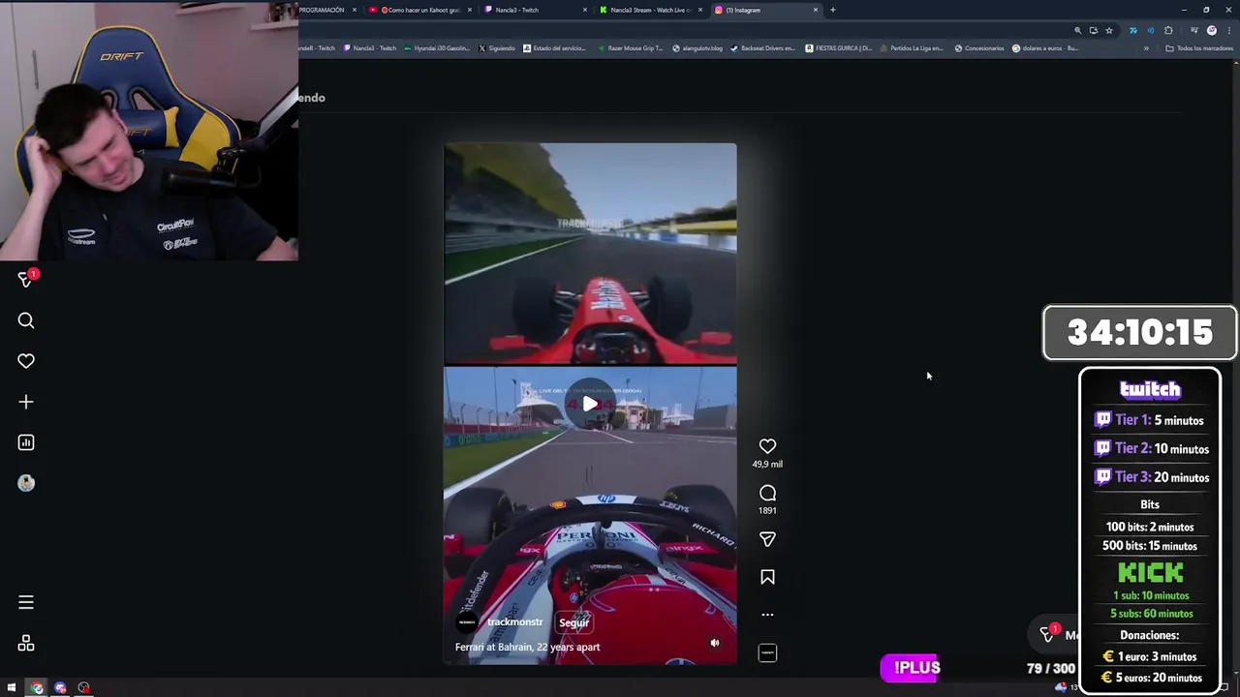Open the trackmonstr profile name
1240x697 pixels.
click(x=514, y=622)
